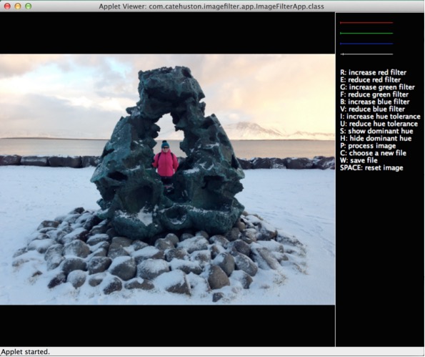Click the green zoom window button
This screenshot has width=425, height=357.
[28, 6]
